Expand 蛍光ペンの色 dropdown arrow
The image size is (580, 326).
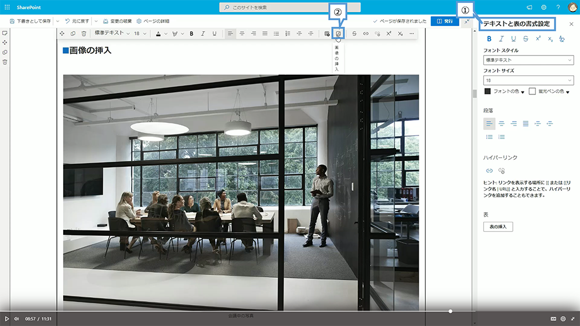coord(567,92)
